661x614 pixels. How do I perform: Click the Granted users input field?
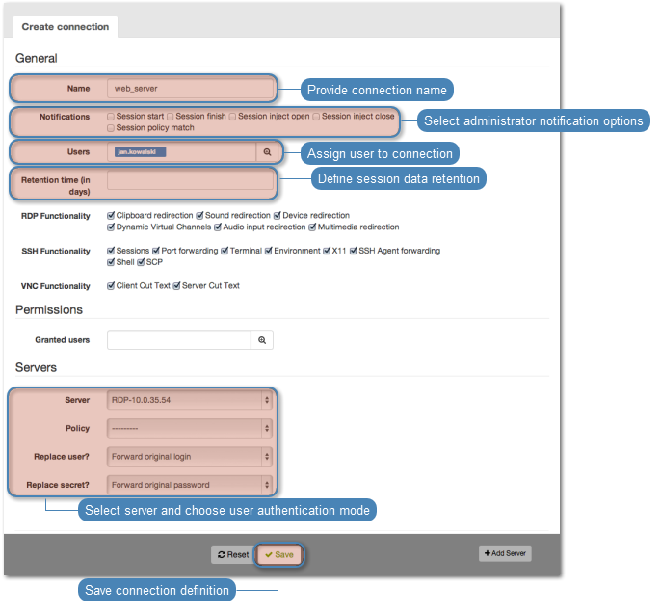coord(179,340)
